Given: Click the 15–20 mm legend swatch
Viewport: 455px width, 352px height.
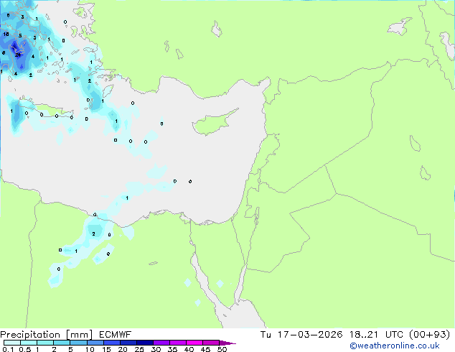Looking at the screenshot, I should pos(112,343).
